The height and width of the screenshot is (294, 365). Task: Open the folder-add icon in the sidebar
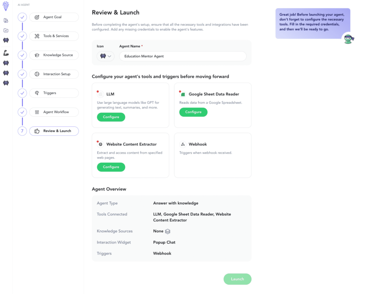coord(6,30)
